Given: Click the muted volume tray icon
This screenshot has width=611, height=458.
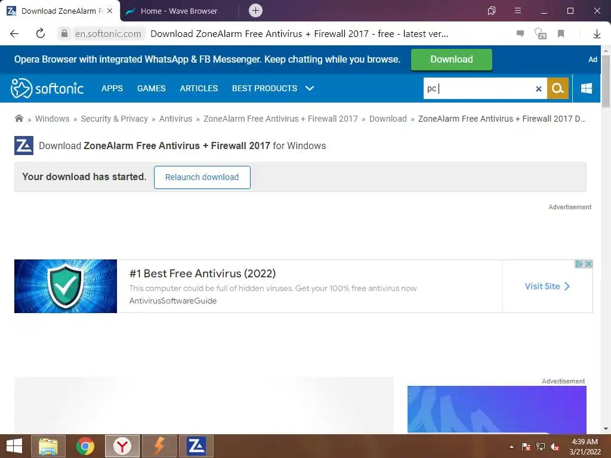Looking at the screenshot, I should (555, 446).
